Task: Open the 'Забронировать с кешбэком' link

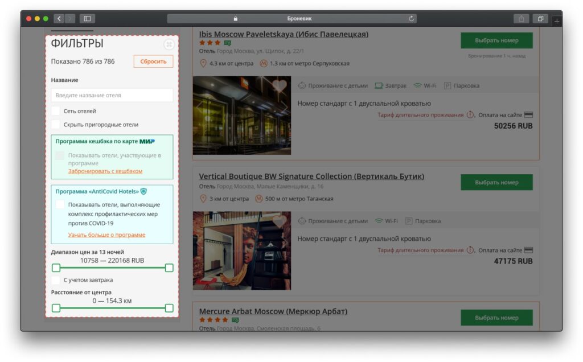Action: click(x=105, y=171)
